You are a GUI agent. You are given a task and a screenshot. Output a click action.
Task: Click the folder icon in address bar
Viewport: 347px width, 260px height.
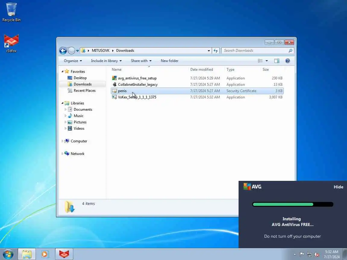click(83, 51)
